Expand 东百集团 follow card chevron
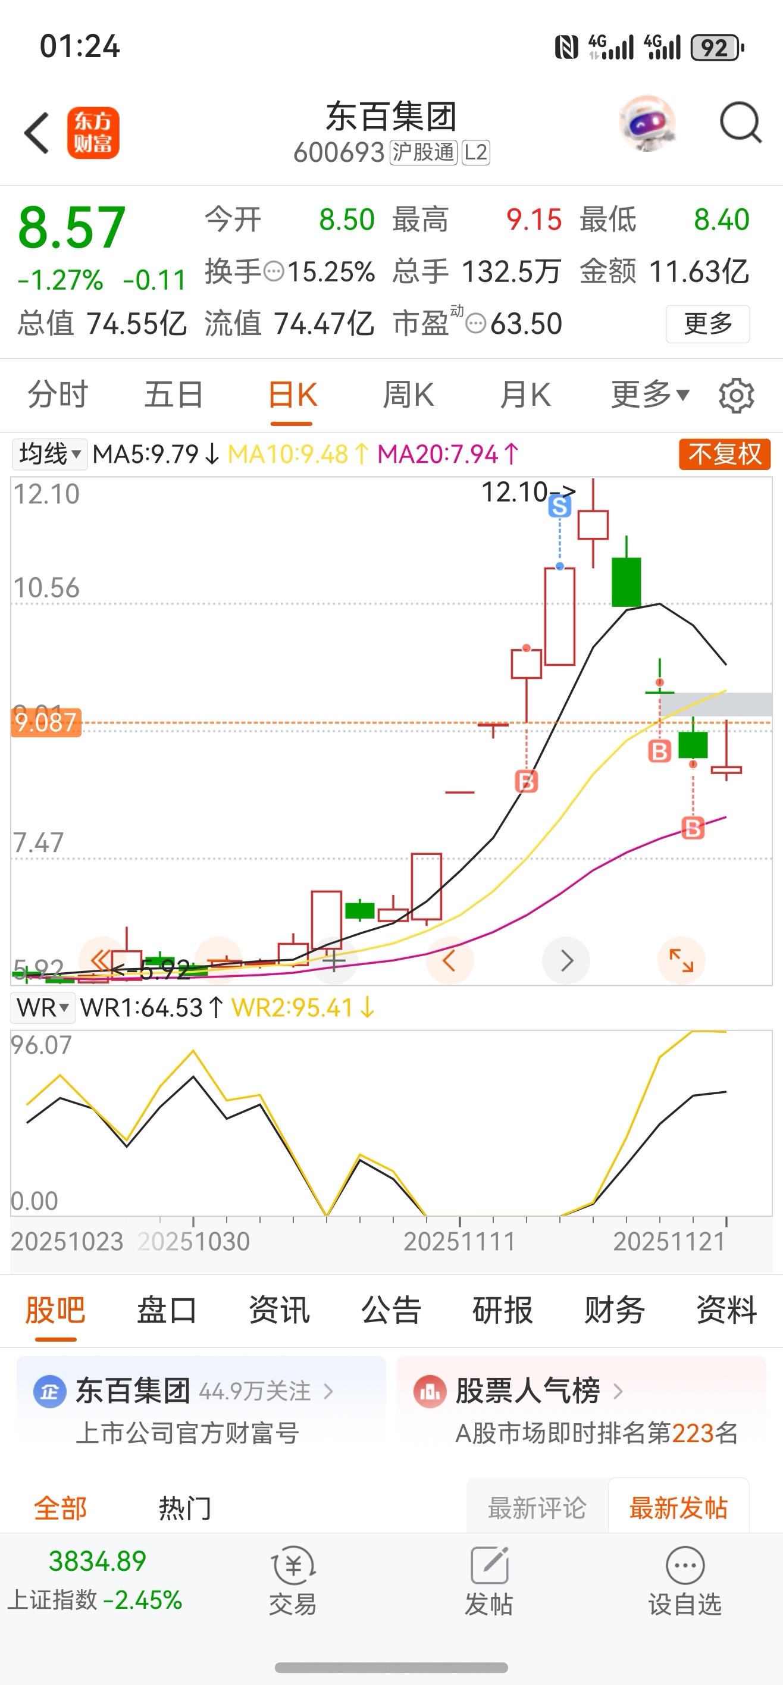 coord(328,1392)
